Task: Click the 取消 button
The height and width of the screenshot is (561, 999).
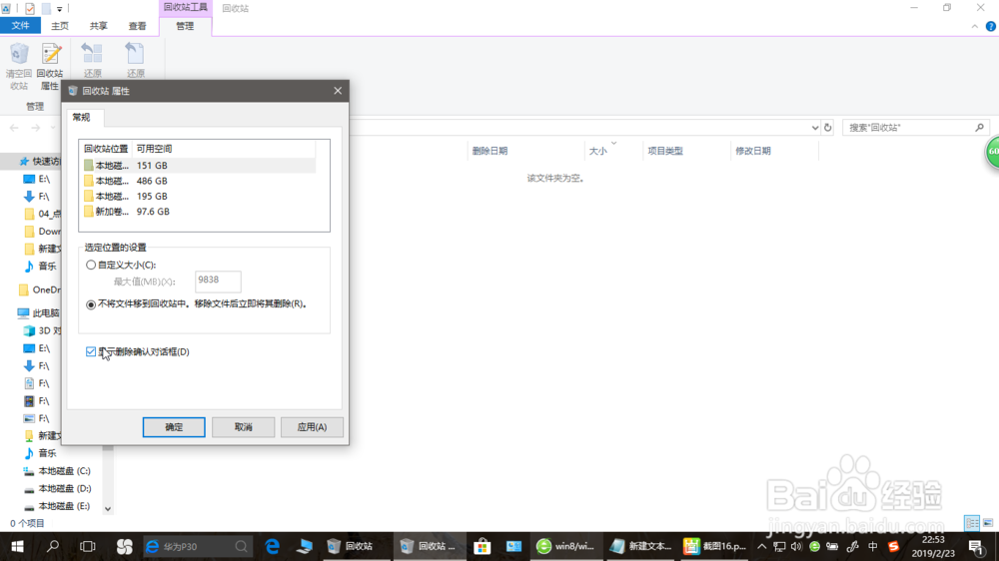Action: [x=244, y=427]
